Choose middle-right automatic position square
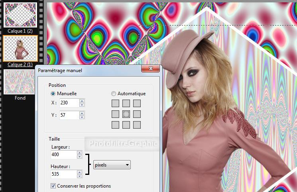The height and width of the screenshot is (192, 297). coord(137,114)
